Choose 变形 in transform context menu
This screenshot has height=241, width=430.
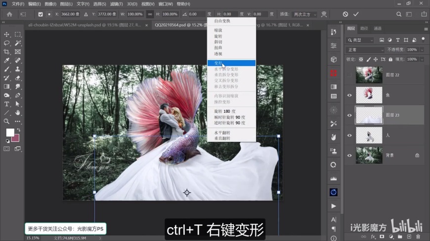coord(231,63)
